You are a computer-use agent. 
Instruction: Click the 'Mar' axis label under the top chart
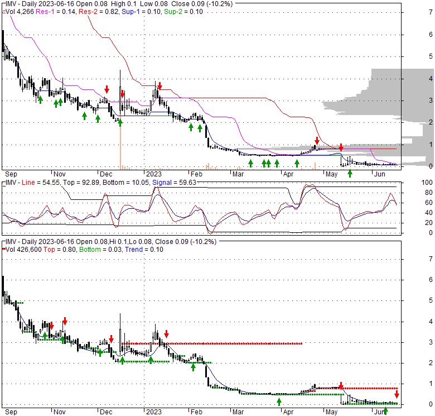[238, 174]
